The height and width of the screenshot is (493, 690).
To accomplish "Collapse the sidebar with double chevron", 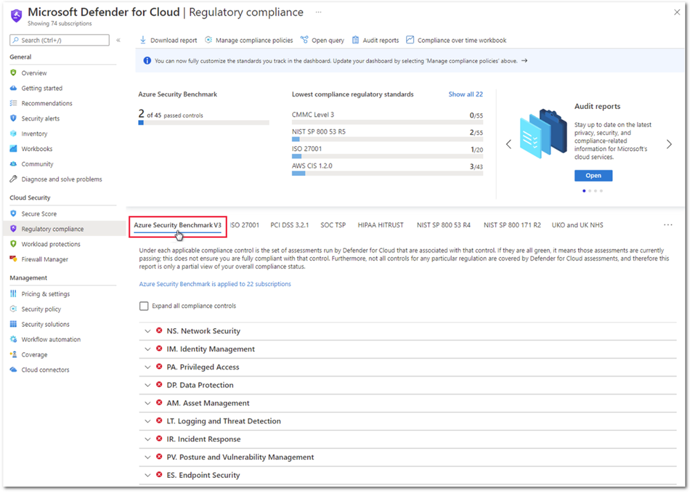I will 118,40.
